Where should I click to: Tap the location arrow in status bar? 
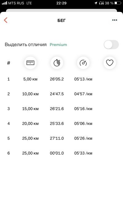[x=96, y=3]
